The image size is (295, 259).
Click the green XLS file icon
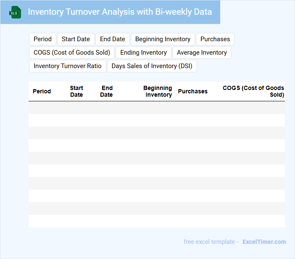(16, 12)
